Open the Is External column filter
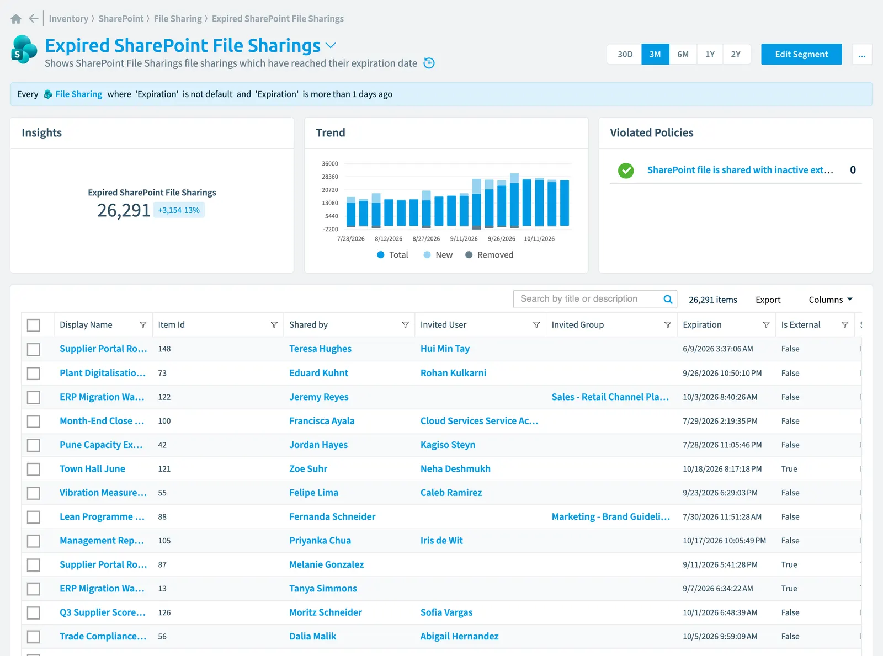Image resolution: width=883 pixels, height=656 pixels. (845, 325)
